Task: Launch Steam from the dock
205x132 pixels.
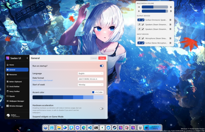Action: click(x=114, y=128)
